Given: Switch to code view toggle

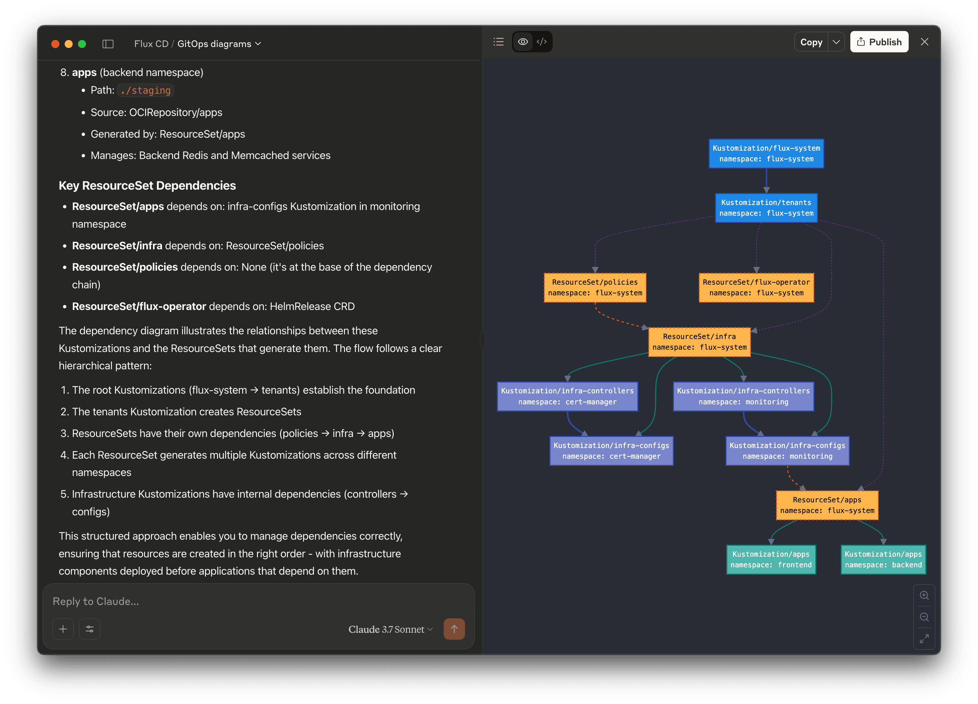Looking at the screenshot, I should tap(542, 42).
